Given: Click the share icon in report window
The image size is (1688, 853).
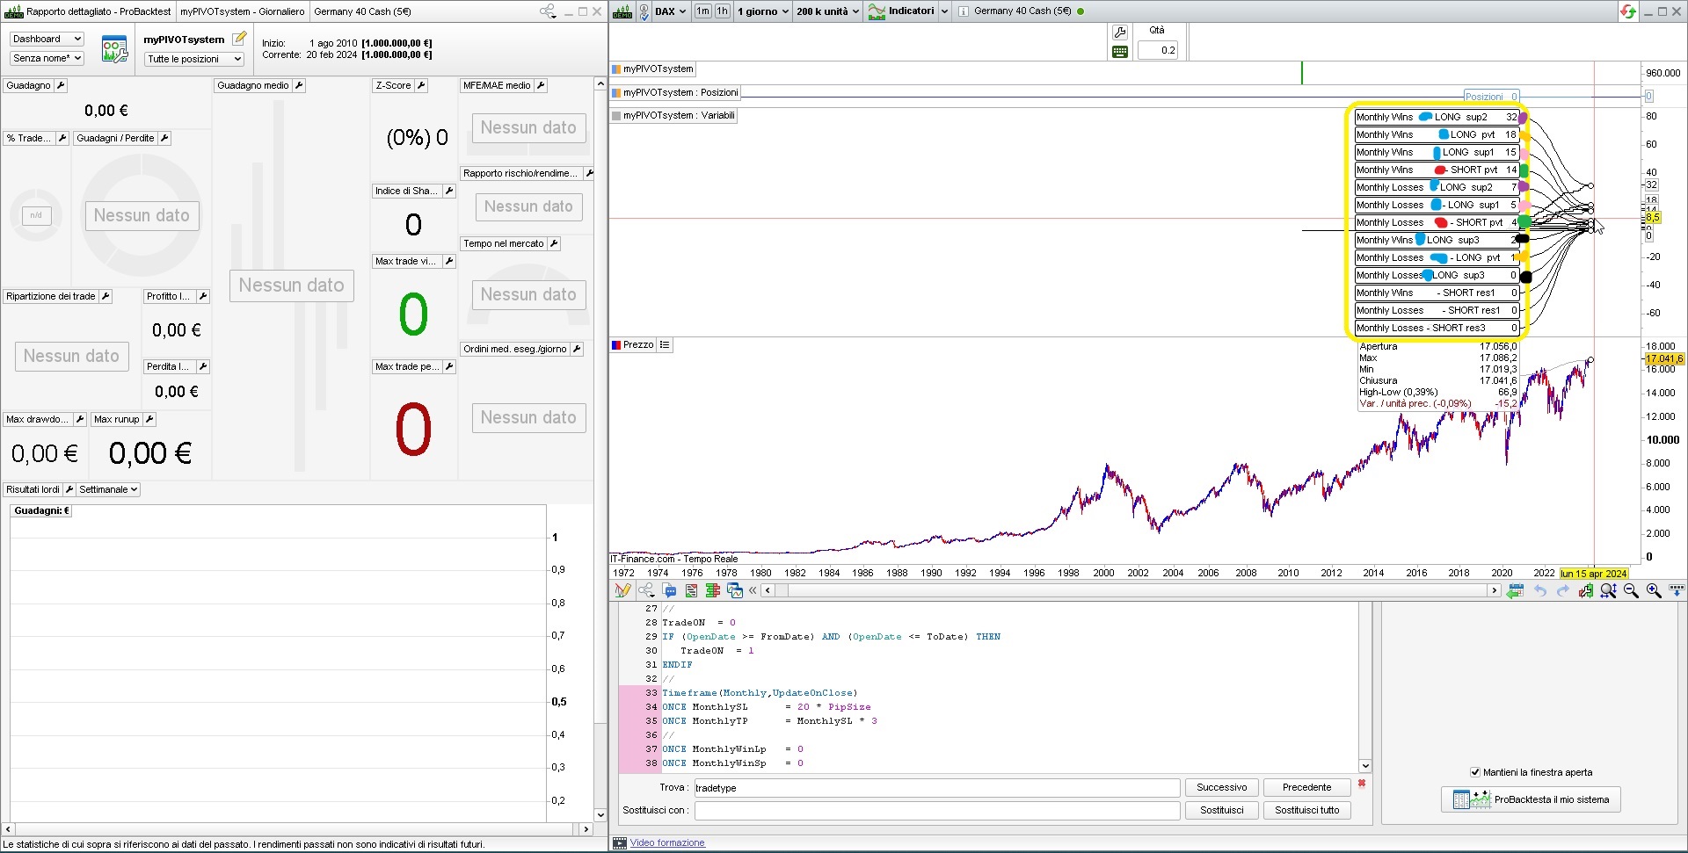Looking at the screenshot, I should [548, 11].
